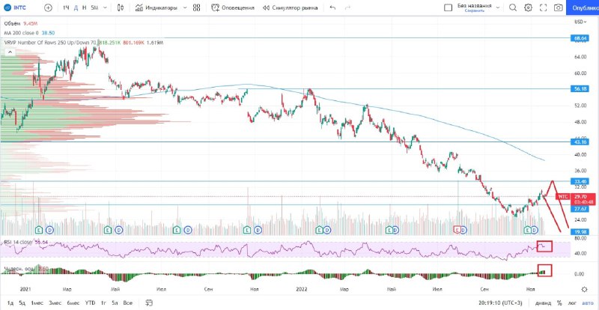Open chart settings gear in toolbar

coord(528,7)
